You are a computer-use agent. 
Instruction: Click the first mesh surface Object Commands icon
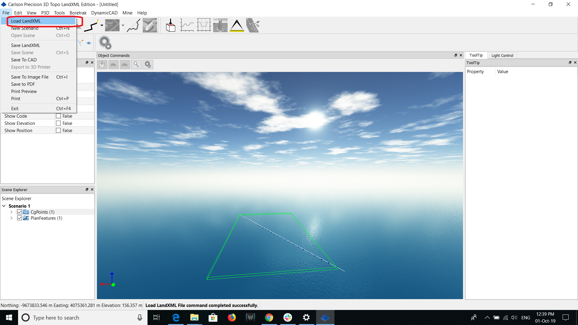tap(113, 64)
